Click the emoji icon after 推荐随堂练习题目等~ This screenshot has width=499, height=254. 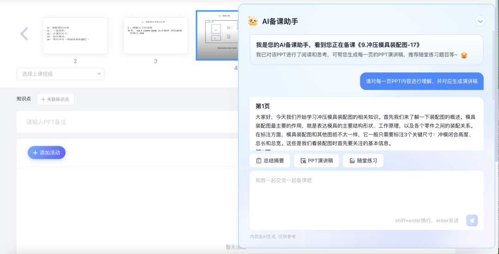tap(464, 55)
